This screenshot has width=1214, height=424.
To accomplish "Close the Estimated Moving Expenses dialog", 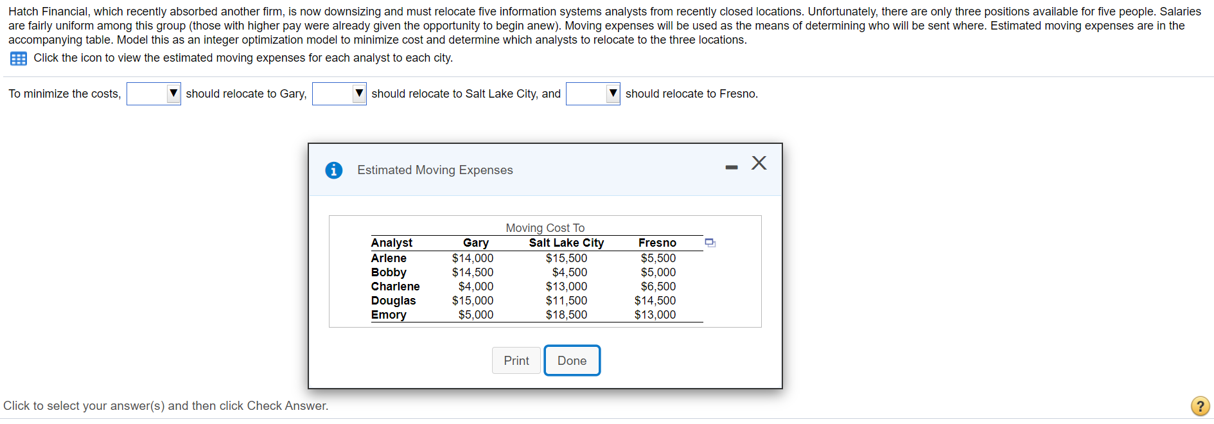I will pyautogui.click(x=759, y=163).
